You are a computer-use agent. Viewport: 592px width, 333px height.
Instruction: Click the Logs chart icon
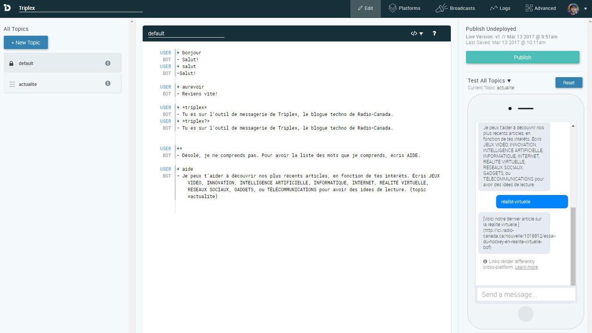click(493, 9)
